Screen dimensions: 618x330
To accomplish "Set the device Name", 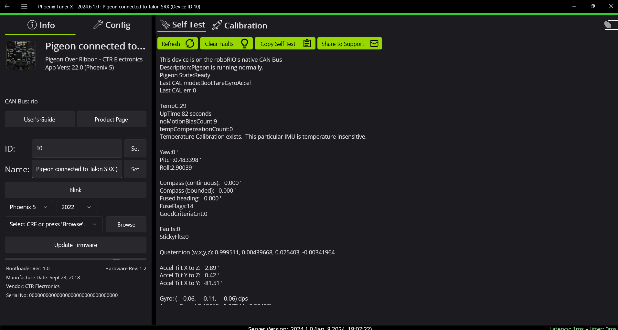I will coord(135,169).
